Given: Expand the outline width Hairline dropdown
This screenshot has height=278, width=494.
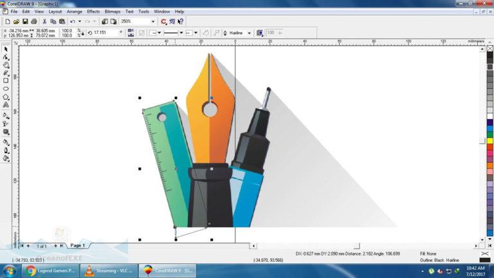Looking at the screenshot, I should coord(250,32).
